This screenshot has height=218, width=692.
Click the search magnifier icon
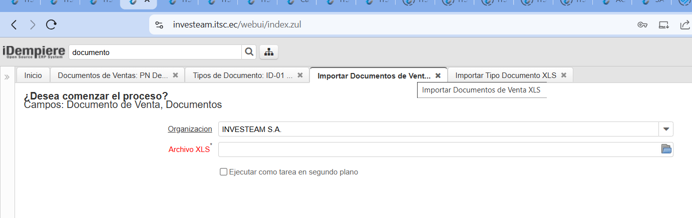tap(249, 52)
